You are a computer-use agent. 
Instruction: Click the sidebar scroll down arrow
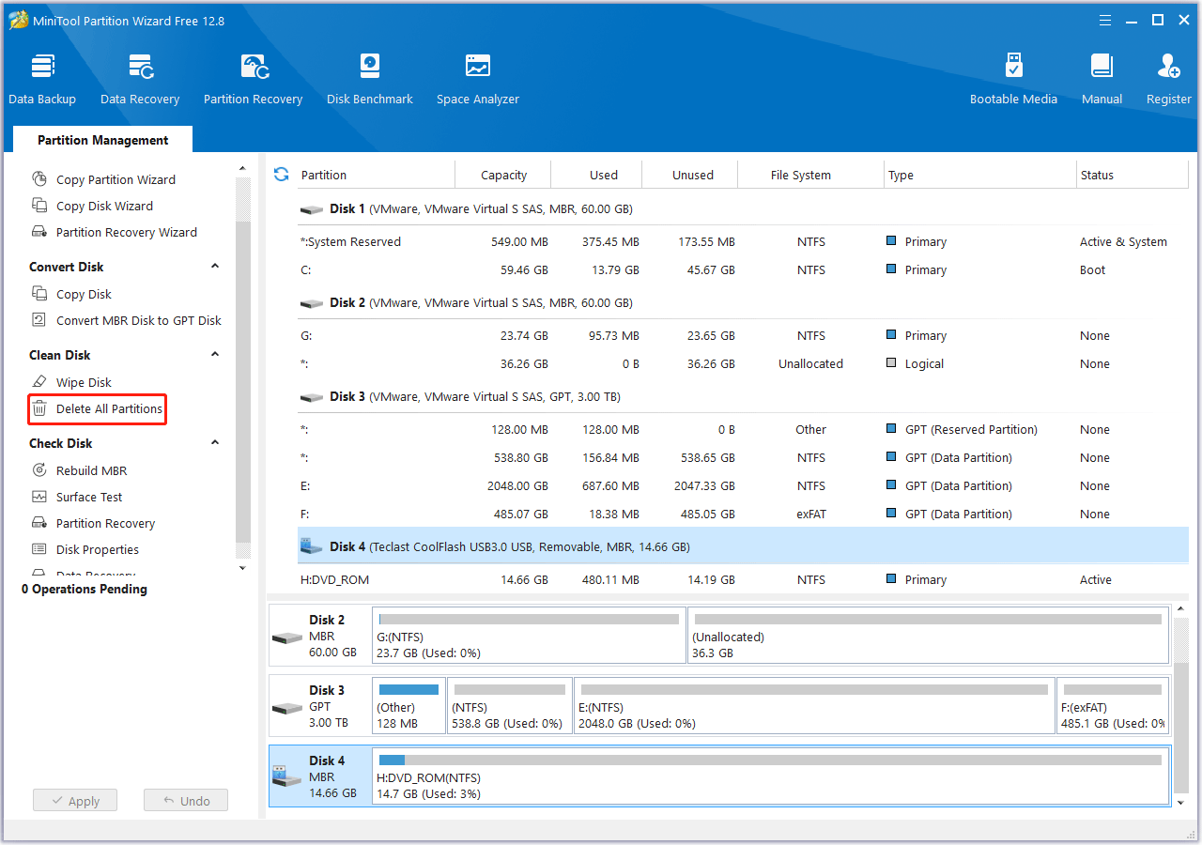(242, 568)
